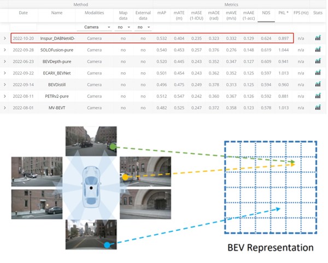The height and width of the screenshot is (263, 328).
Task: Click the PETRv2-pure method name
Action: click(57, 96)
